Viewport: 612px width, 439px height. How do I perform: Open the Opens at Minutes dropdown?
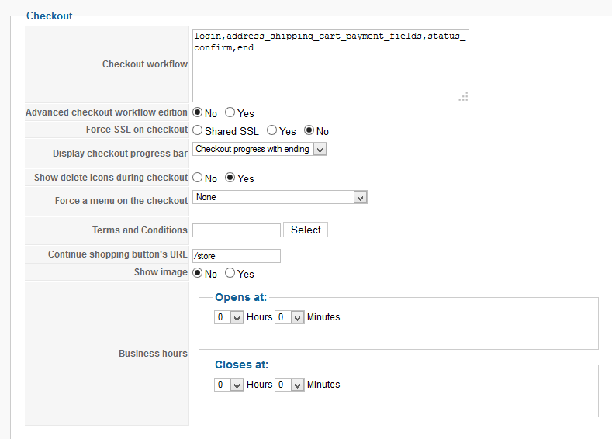point(289,317)
